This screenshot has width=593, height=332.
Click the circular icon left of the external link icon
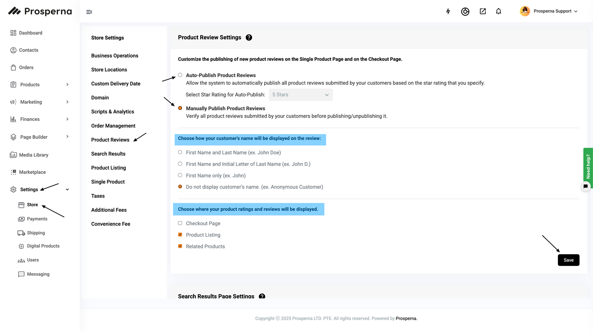pyautogui.click(x=465, y=11)
